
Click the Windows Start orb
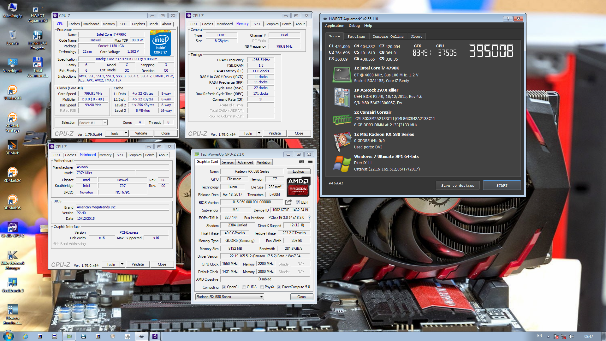pyautogui.click(x=9, y=336)
